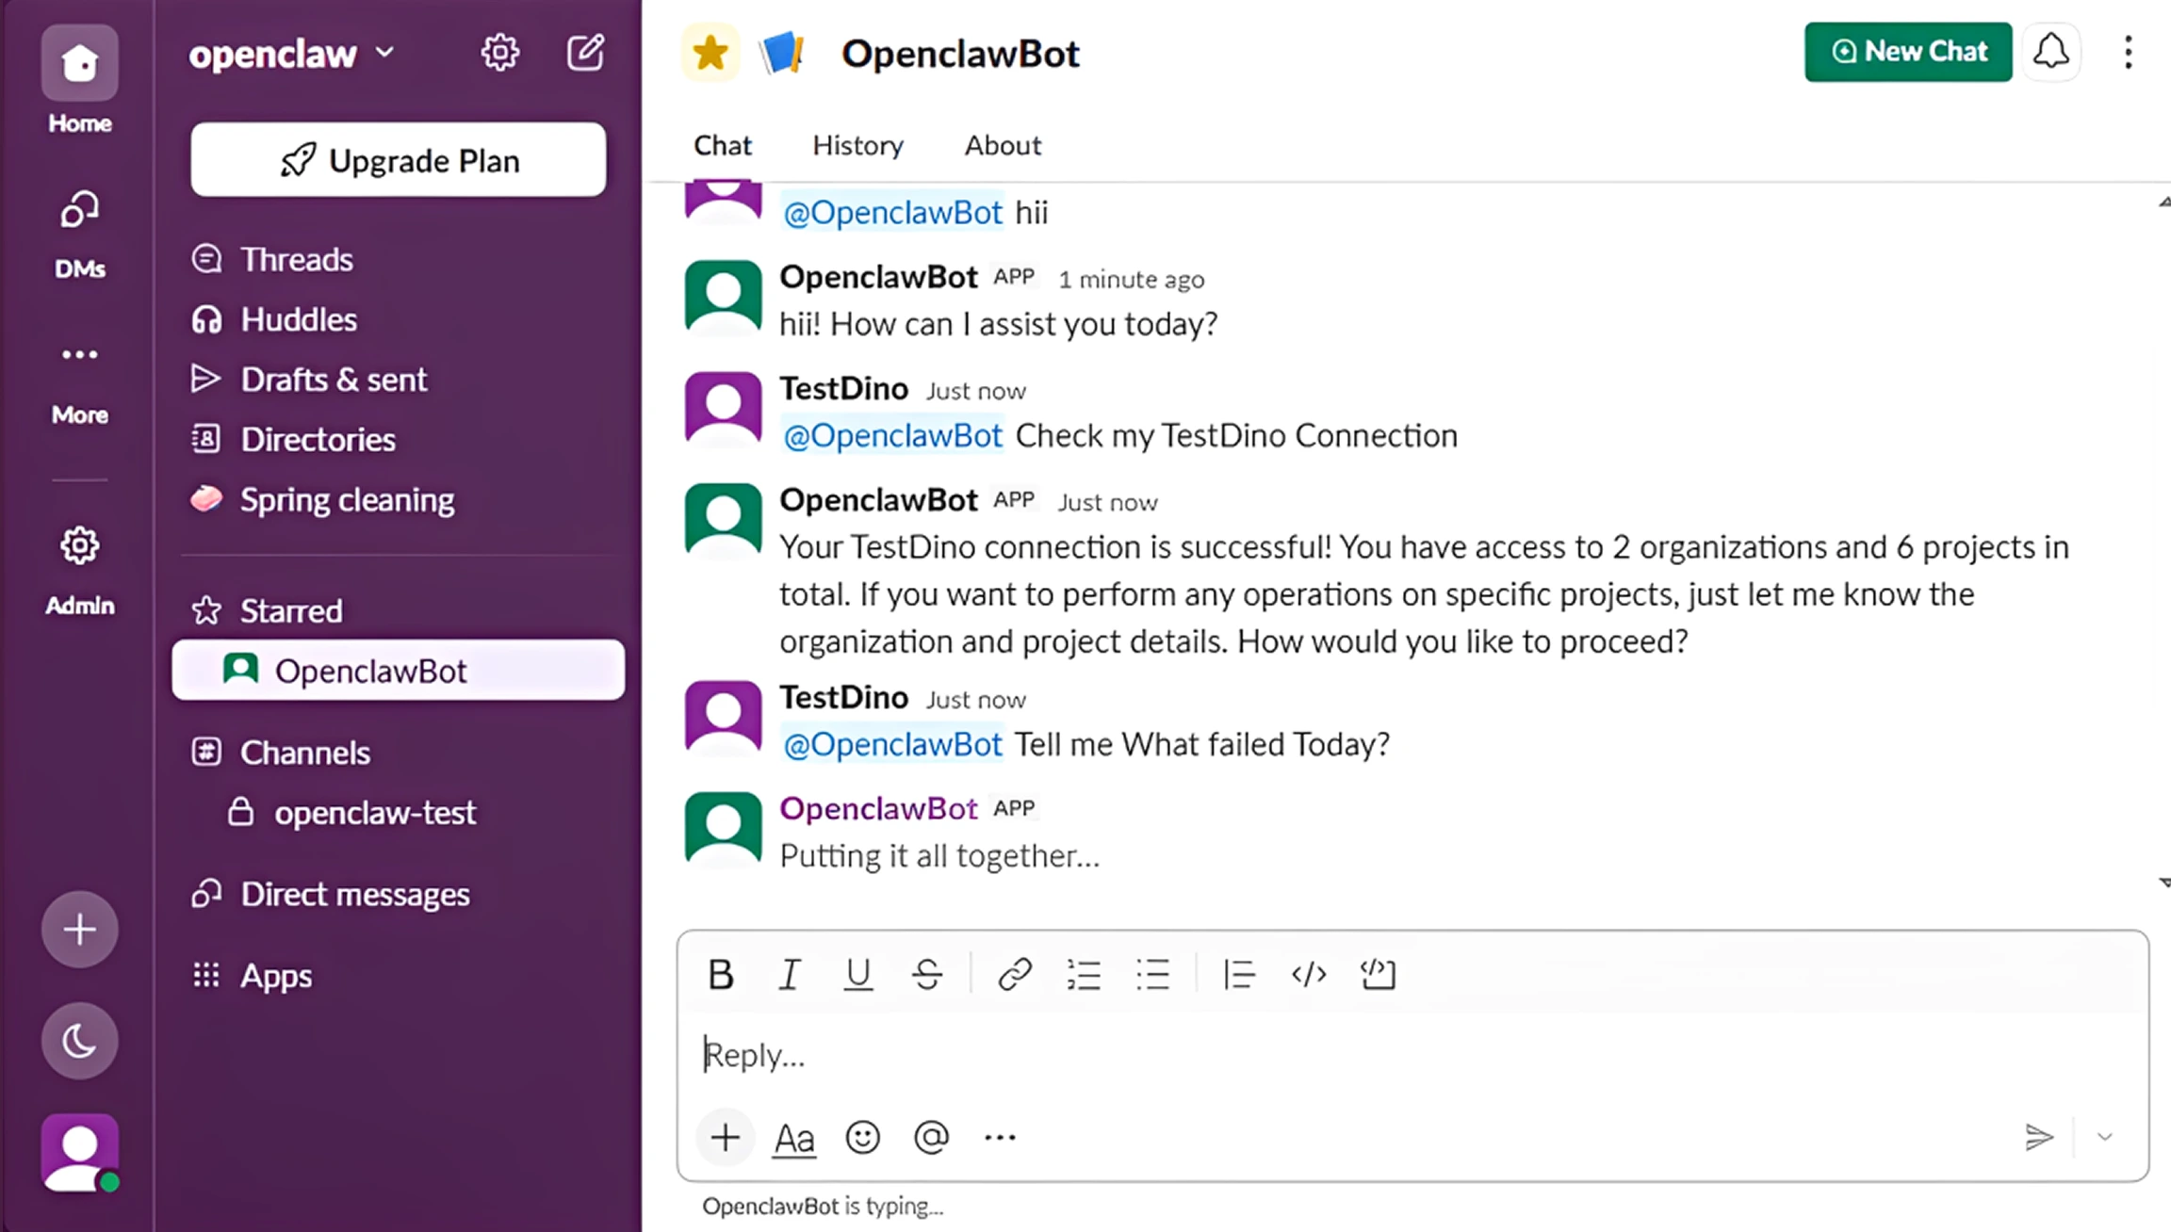The image size is (2171, 1232).
Task: Open send options dropdown arrow
Action: click(2105, 1138)
